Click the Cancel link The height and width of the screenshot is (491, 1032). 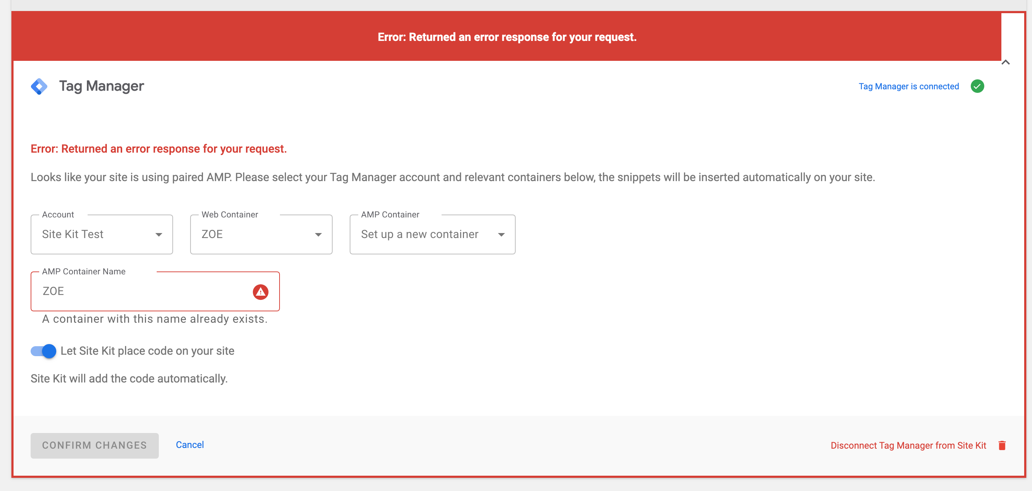tap(190, 445)
